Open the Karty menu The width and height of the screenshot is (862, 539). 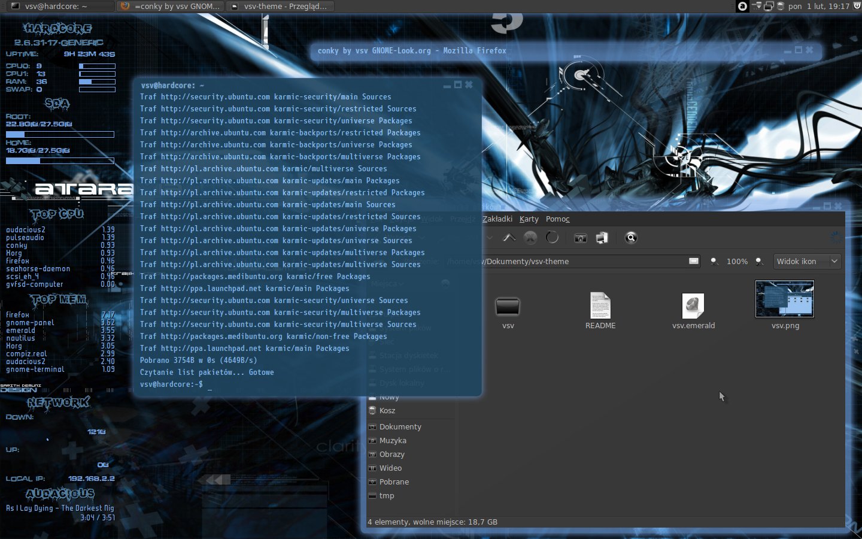click(529, 219)
